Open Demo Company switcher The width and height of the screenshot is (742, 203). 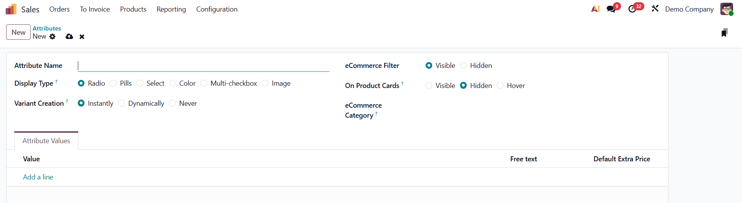tap(689, 9)
